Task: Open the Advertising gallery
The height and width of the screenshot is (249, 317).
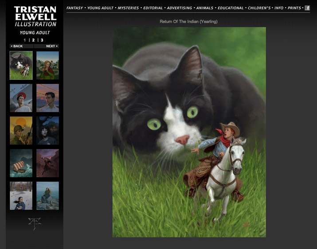Action: coord(179,8)
